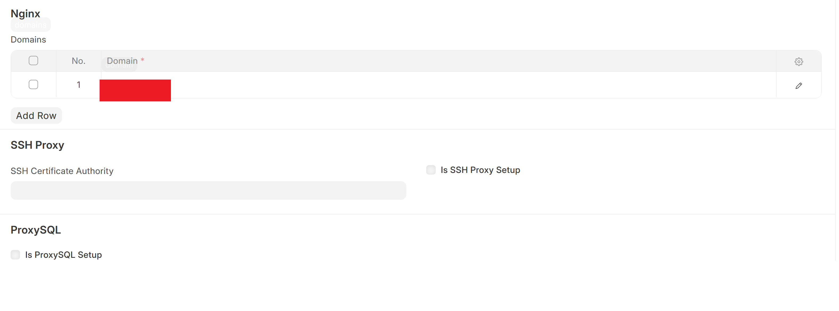This screenshot has height=311, width=839.
Task: Click the No. column header
Action: [79, 61]
